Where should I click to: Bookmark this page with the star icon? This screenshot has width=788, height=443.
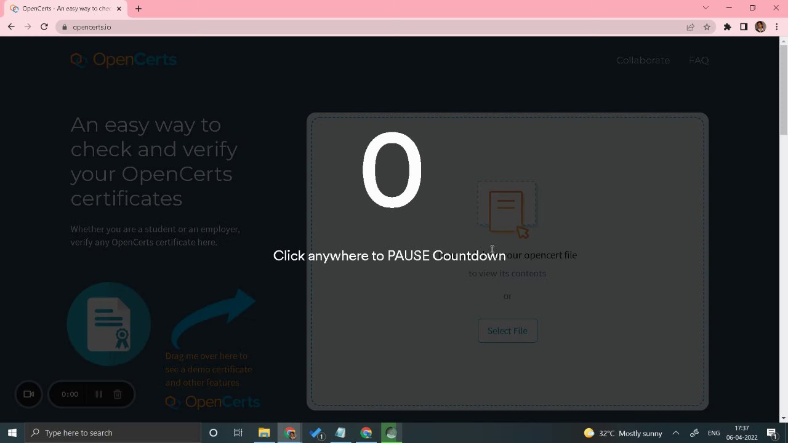[x=707, y=27]
